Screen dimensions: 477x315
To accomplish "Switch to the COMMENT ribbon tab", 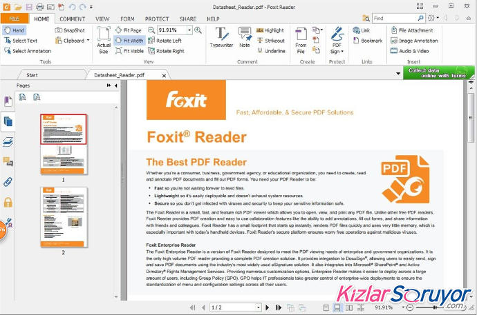I will click(x=72, y=19).
